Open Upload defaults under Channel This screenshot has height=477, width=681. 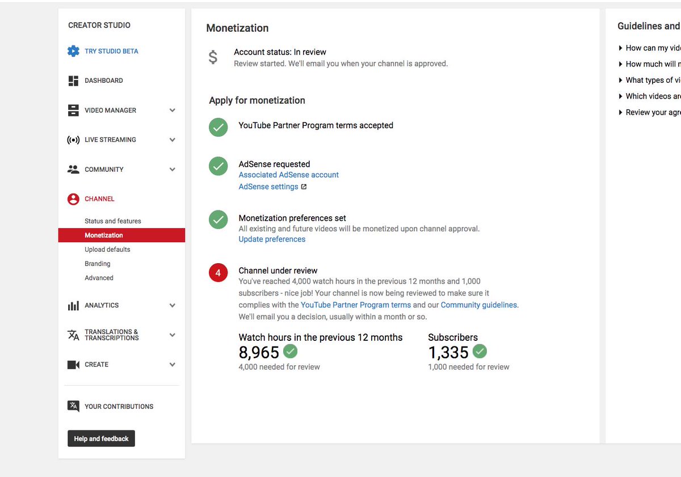[107, 250]
